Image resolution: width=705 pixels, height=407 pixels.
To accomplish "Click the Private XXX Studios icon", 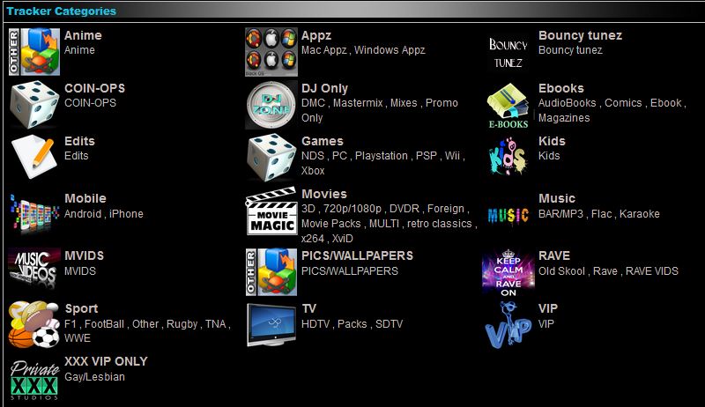I will coord(34,380).
